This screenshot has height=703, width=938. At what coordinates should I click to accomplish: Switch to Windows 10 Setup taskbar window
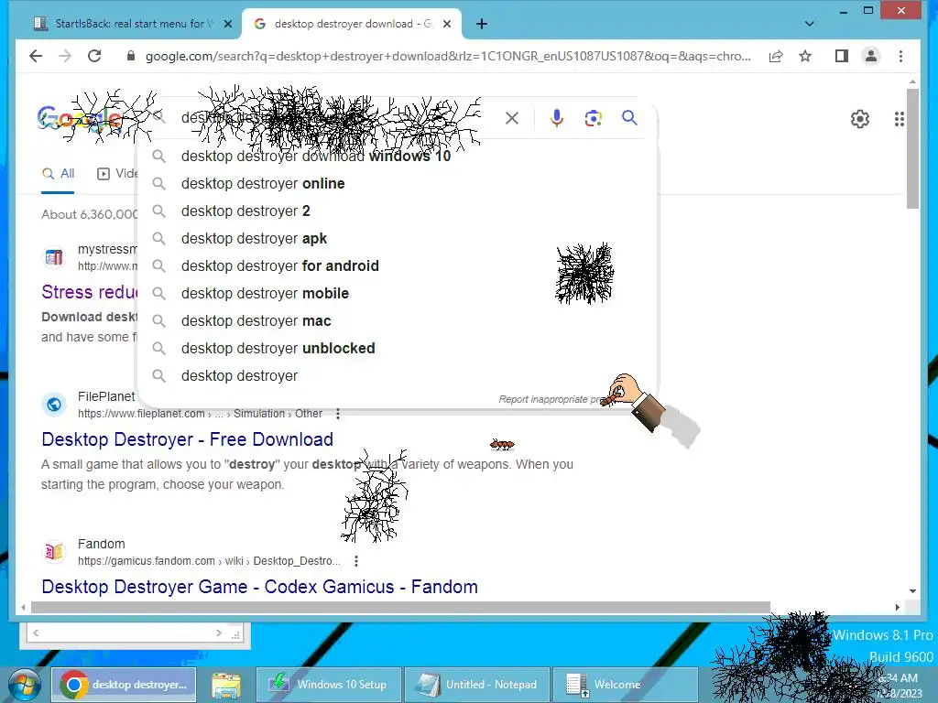click(329, 685)
